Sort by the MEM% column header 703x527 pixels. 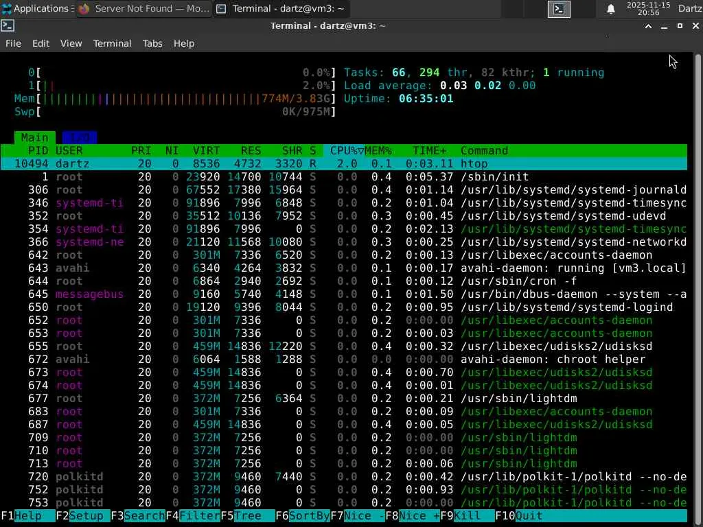click(378, 150)
